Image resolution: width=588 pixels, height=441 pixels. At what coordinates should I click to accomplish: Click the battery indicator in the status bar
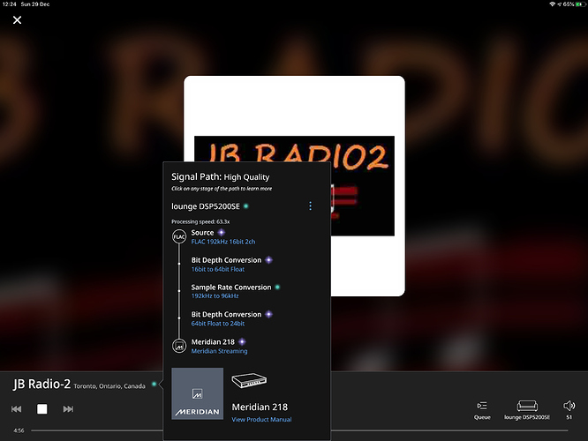click(581, 4)
